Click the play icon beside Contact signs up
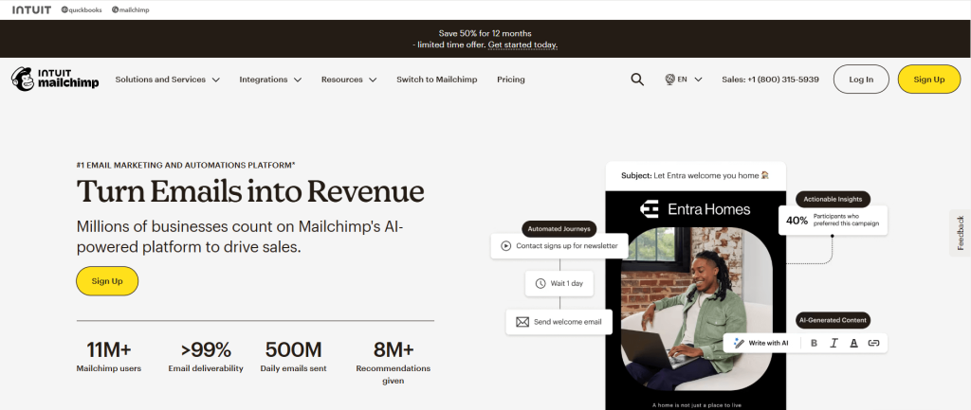This screenshot has height=410, width=971. click(505, 245)
